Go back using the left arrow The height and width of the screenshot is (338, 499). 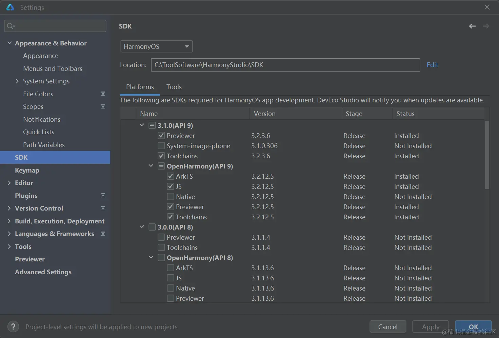[x=472, y=26]
